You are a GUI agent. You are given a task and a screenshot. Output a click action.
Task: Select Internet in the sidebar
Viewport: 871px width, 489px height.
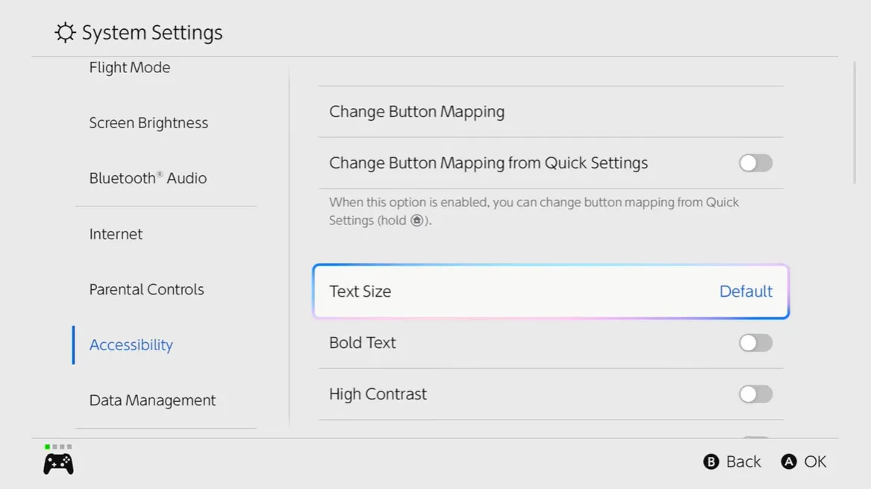point(116,234)
